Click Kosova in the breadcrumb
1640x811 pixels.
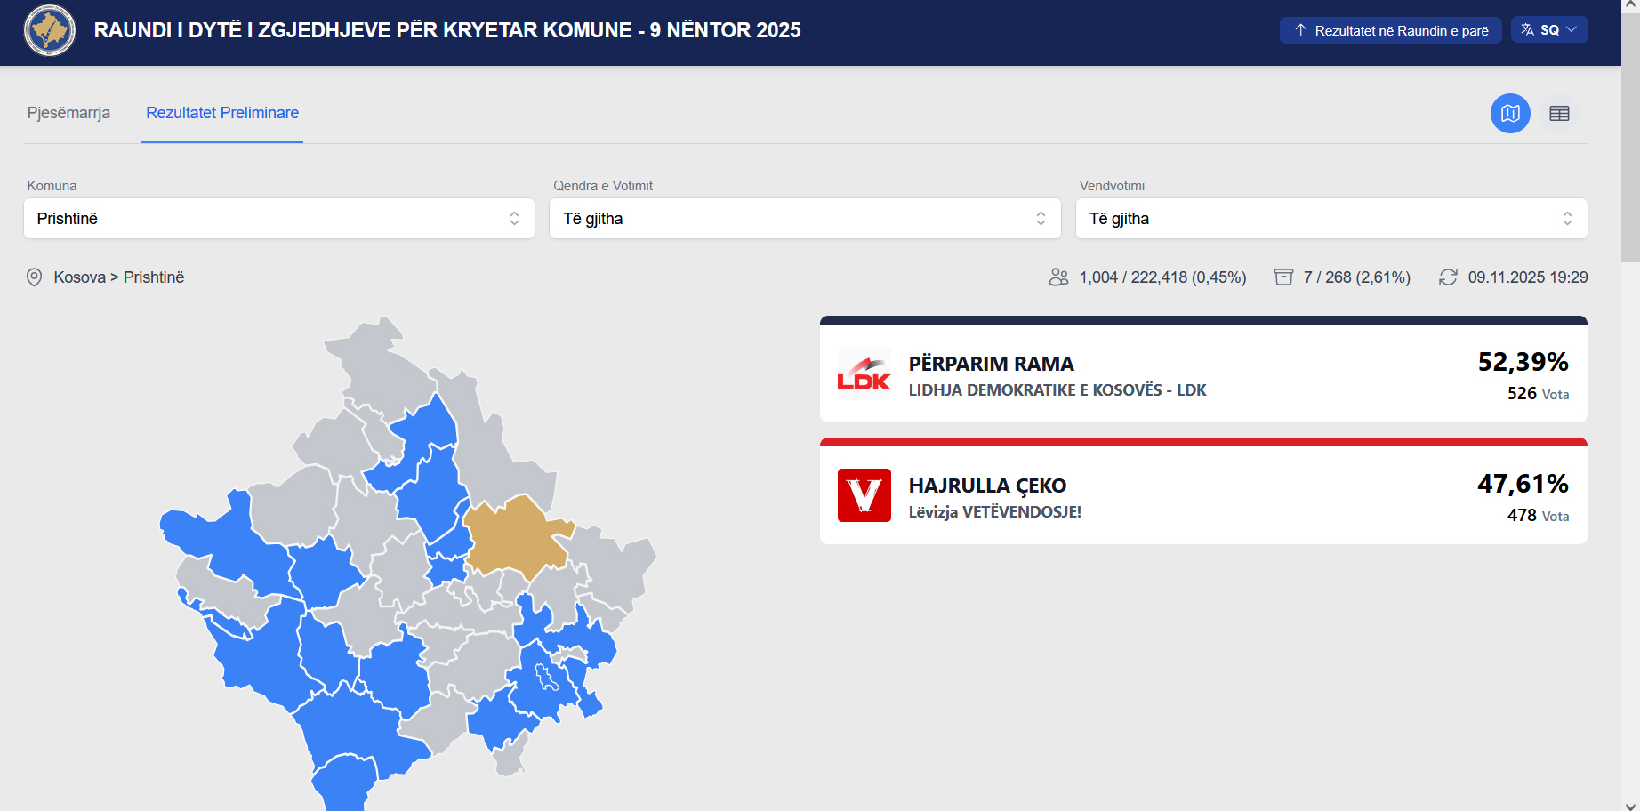tap(79, 277)
